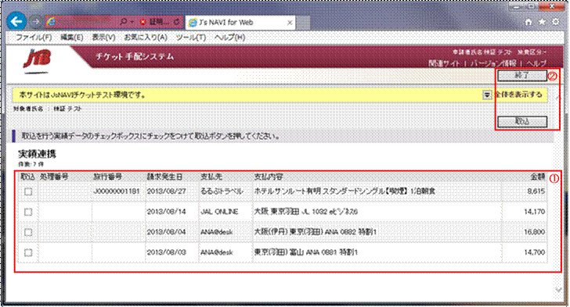Open favorites with the star icon
Viewport: 570px width, 307px height.
[x=542, y=22]
